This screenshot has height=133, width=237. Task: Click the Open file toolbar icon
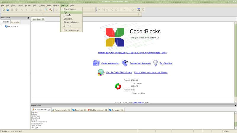click(8, 9)
